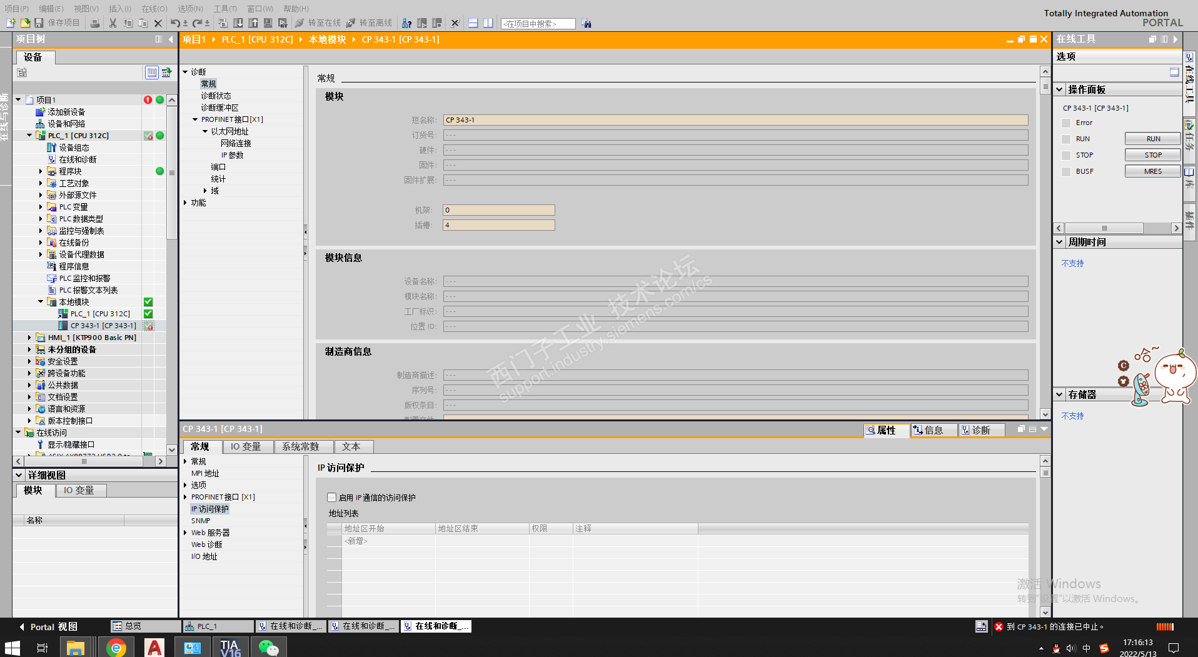Expand the HMI_1 [KTP900 Basic PN] node
The image size is (1198, 657).
point(29,337)
